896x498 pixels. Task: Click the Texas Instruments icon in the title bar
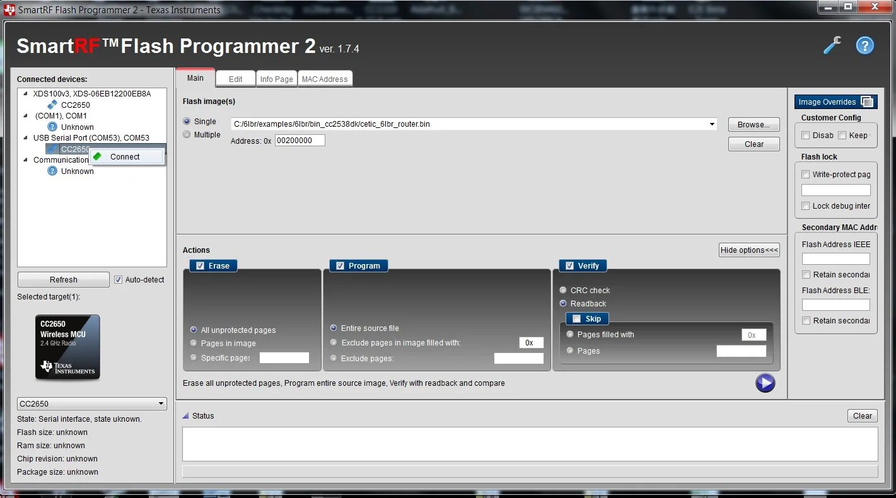point(9,9)
